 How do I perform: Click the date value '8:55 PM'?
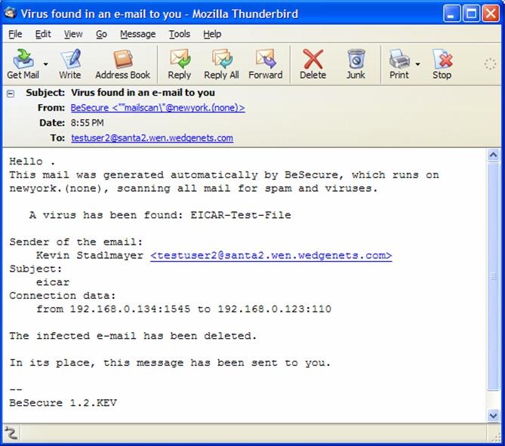click(87, 123)
